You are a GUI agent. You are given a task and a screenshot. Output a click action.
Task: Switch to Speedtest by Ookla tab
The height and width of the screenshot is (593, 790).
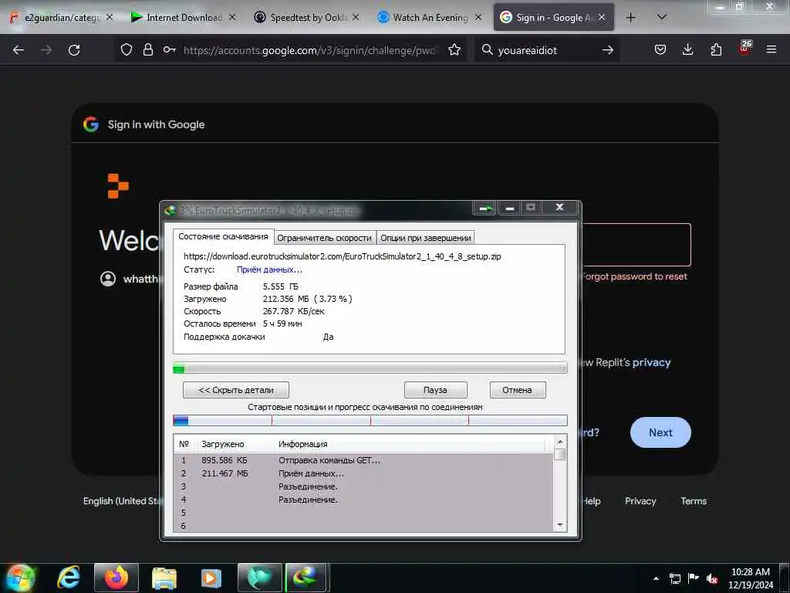point(307,18)
